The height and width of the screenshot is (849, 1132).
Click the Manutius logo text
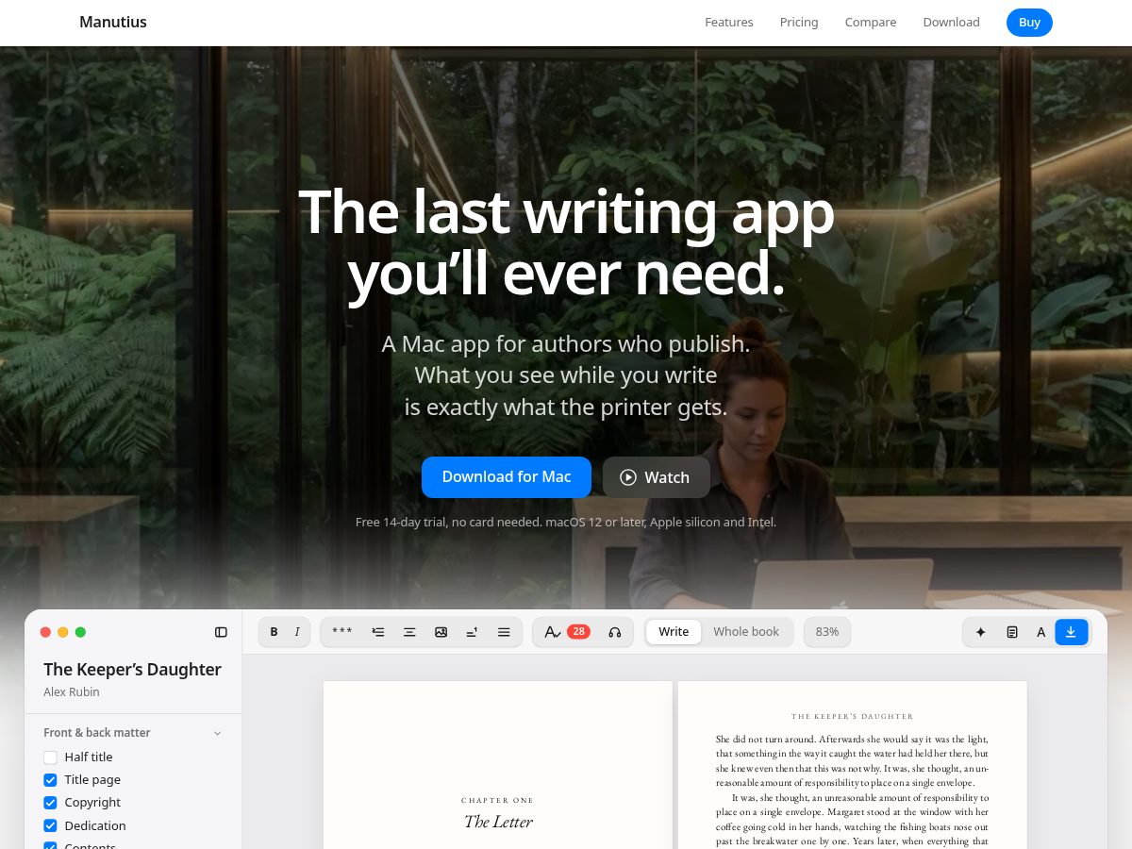click(113, 22)
